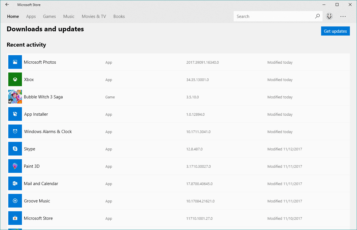This screenshot has height=230, width=357.
Task: Click the App Installer package icon
Action: point(15,114)
